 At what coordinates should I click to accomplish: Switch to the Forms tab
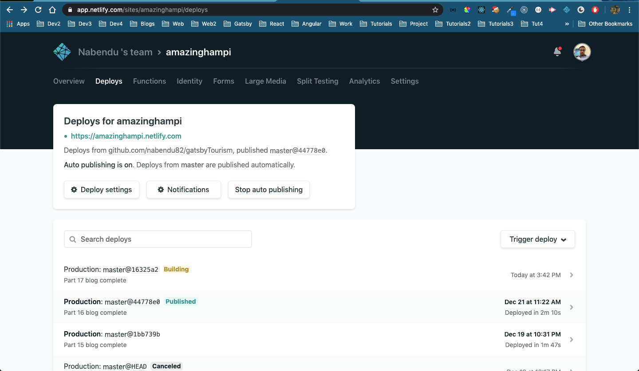224,81
